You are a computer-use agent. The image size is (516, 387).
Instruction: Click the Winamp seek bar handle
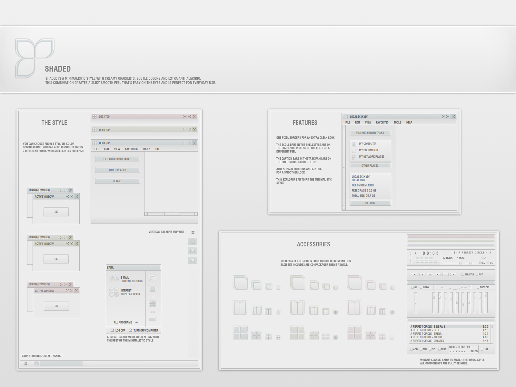point(428,269)
